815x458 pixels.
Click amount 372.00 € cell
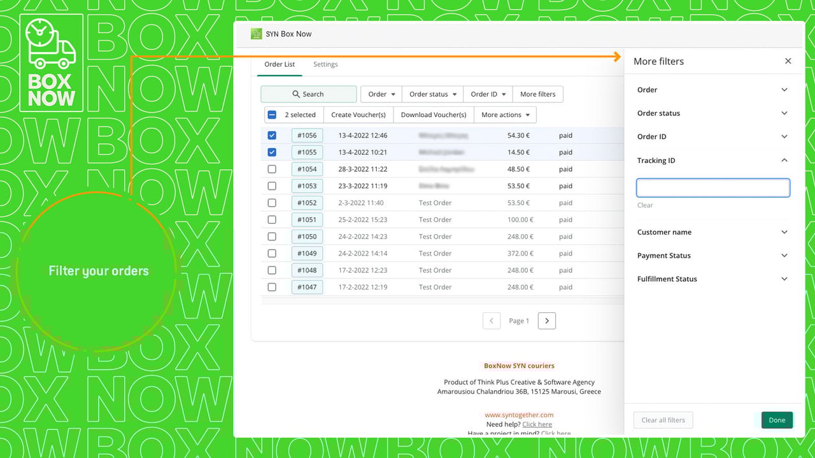tap(520, 253)
